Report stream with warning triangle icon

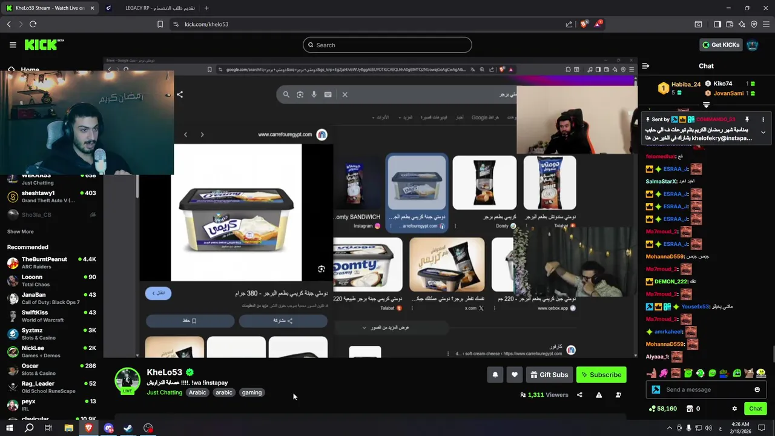click(x=599, y=395)
